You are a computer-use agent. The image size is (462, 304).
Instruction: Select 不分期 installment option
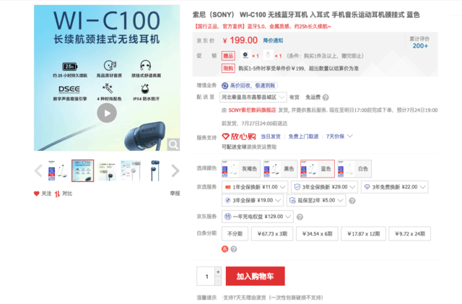tap(235, 234)
